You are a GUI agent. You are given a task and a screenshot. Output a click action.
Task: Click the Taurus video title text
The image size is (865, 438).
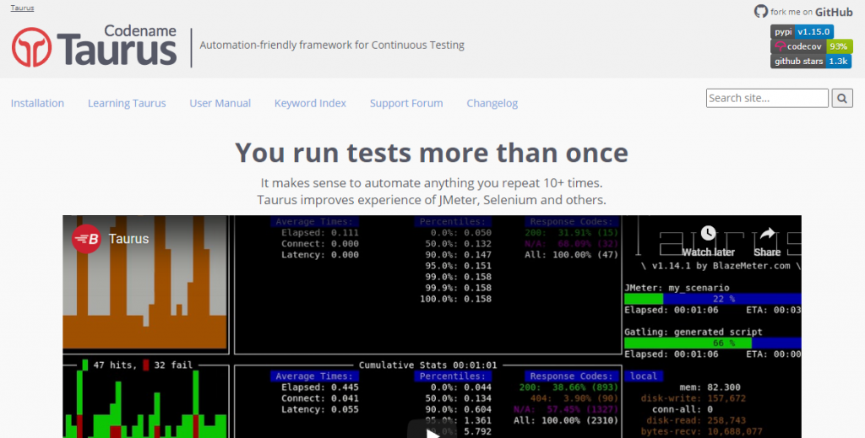click(x=128, y=239)
